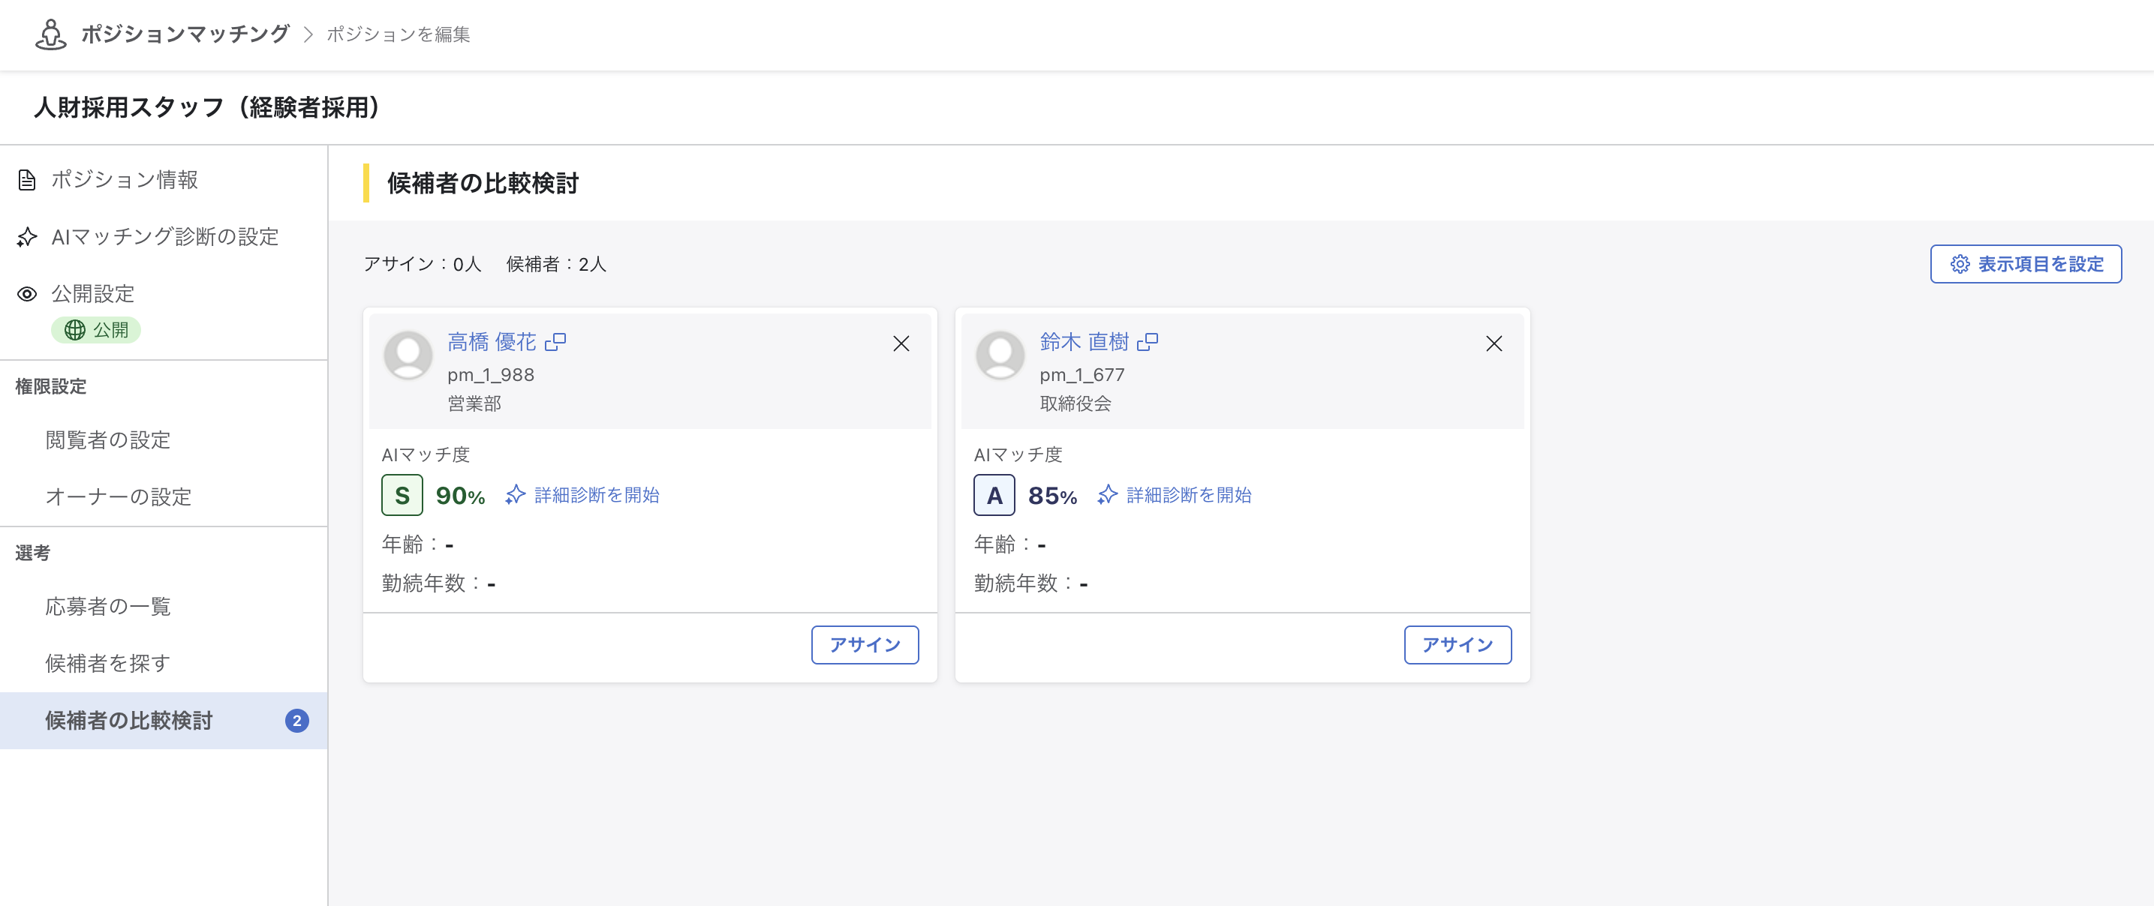2154x906 pixels.
Task: Open ポジションマッチング breadcrumb link
Action: 185,34
